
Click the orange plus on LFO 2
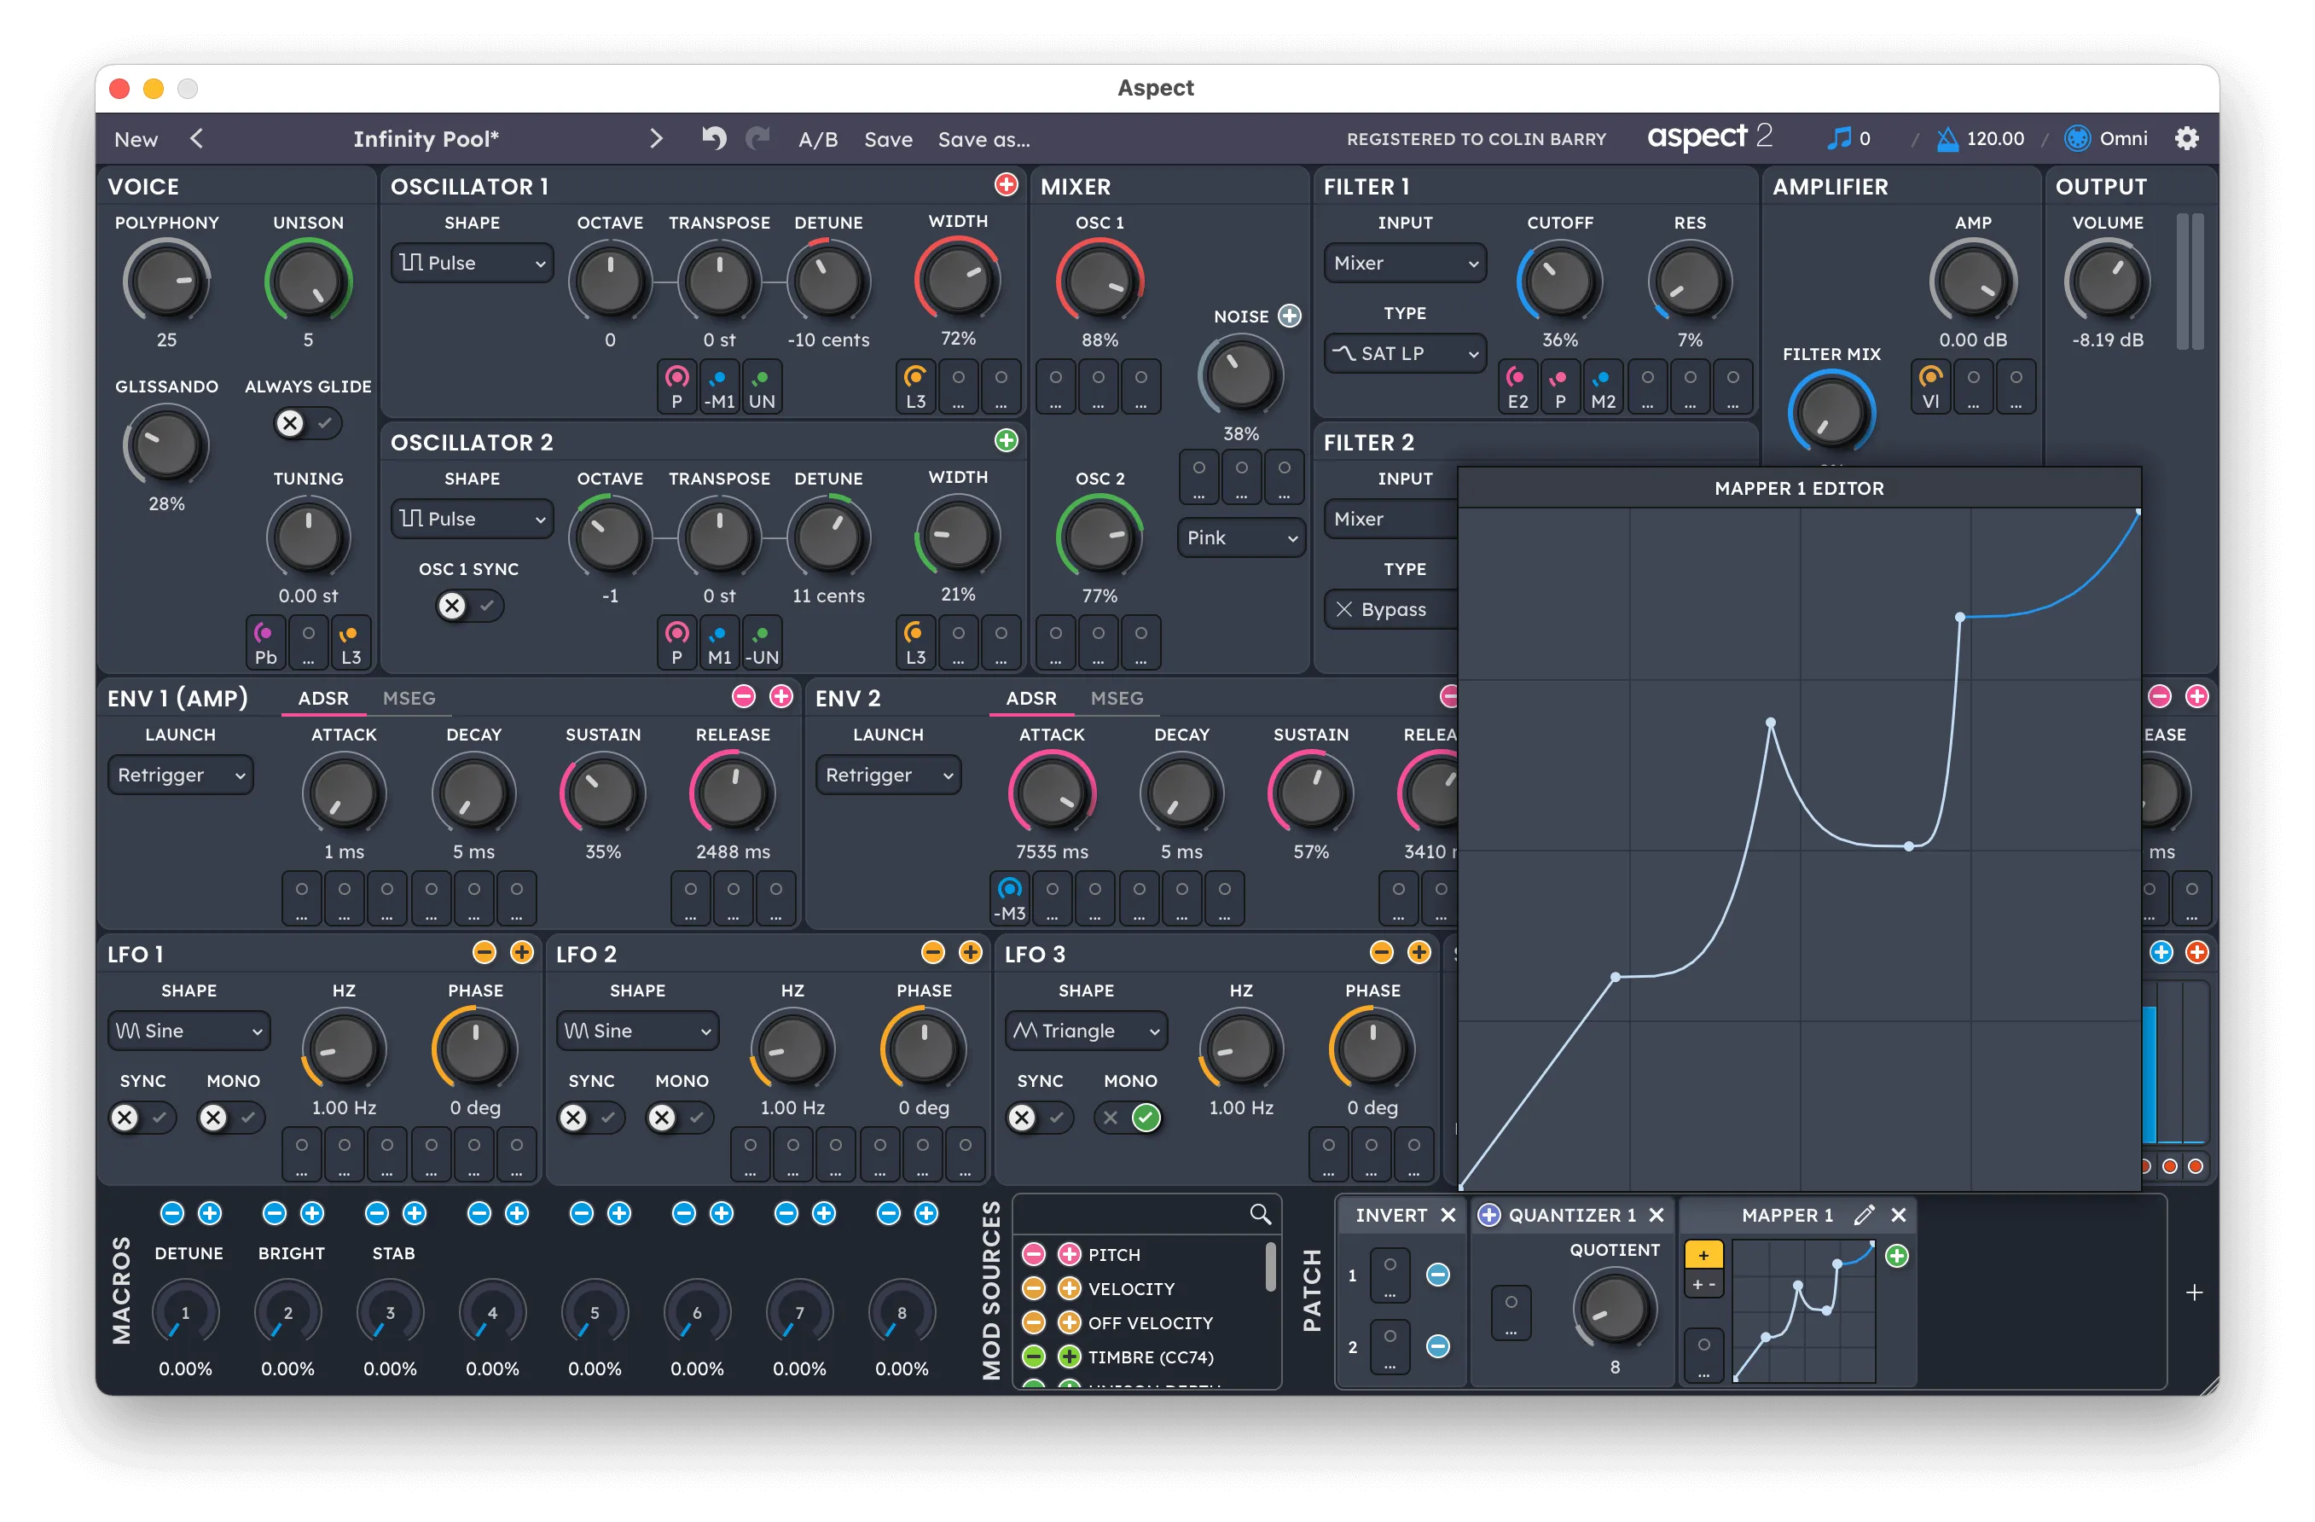coord(970,952)
